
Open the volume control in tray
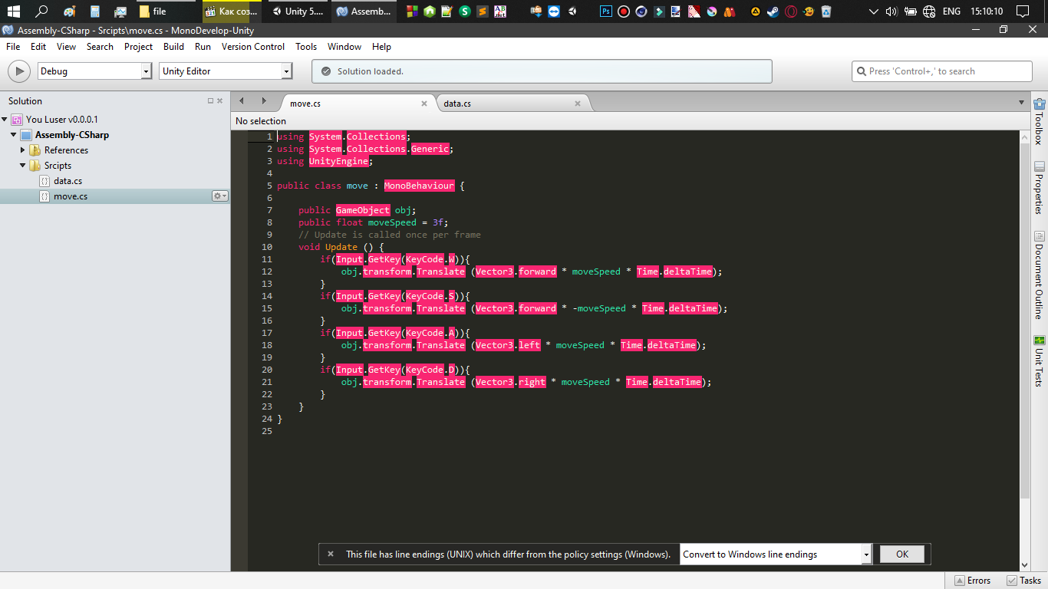(x=891, y=12)
